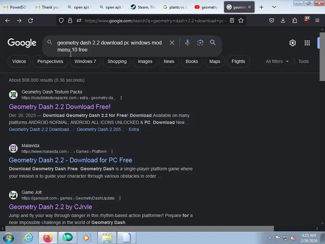Switch to plants vs zombies tab
Viewport: 325px width, 244px height.
point(175,7)
